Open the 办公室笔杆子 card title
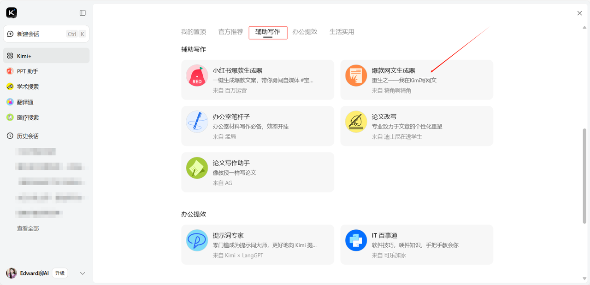Screen dimensions: 590x285 (231, 116)
